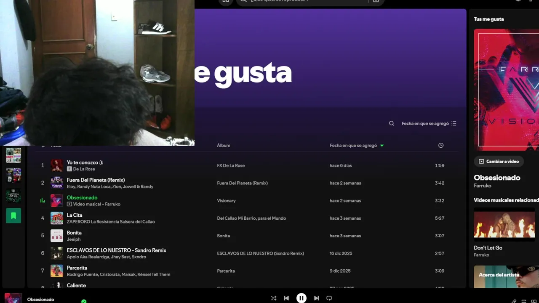This screenshot has width=539, height=303.
Task: Open the 'ESCLAVOS DE LO NUESTRO (Sxndro Remix)' album link
Action: 260,253
